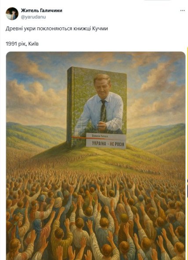Click the tweet text about книжці Кучми

(x=57, y=29)
